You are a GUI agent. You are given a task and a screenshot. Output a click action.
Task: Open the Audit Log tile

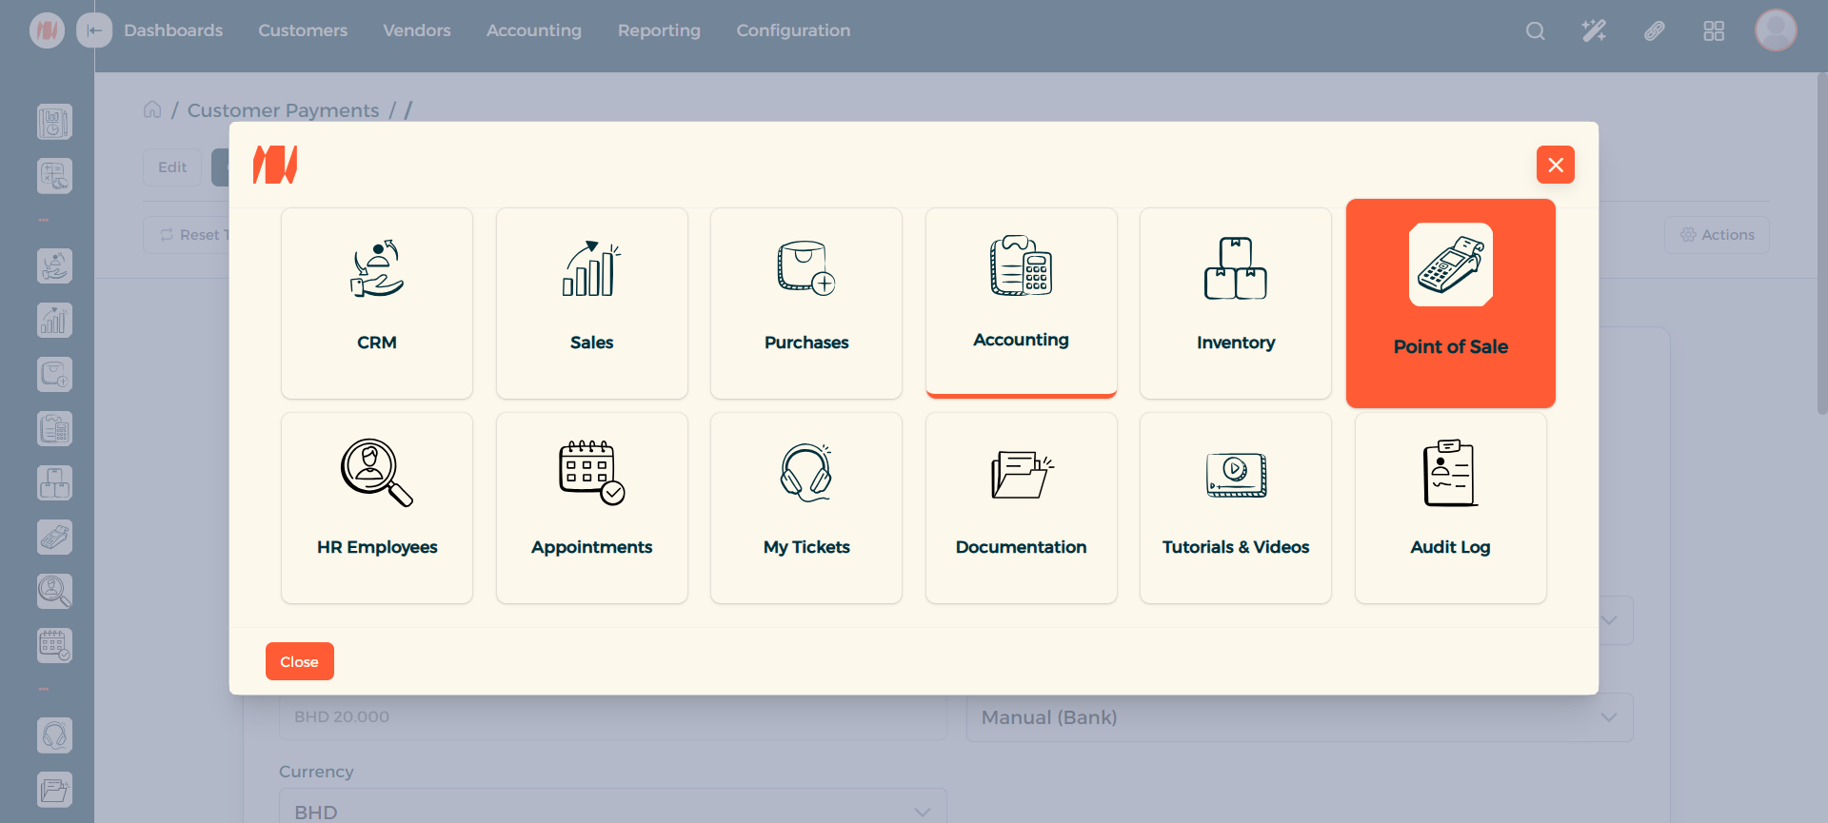pos(1450,507)
